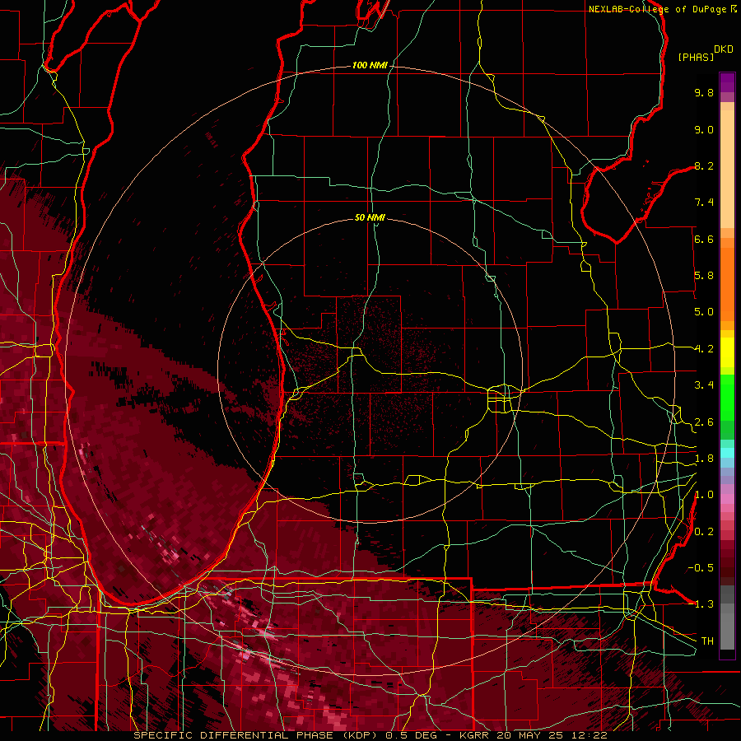This screenshot has width=741, height=741.
Task: Click the 0.2 value on color scale
Action: pyautogui.click(x=704, y=532)
